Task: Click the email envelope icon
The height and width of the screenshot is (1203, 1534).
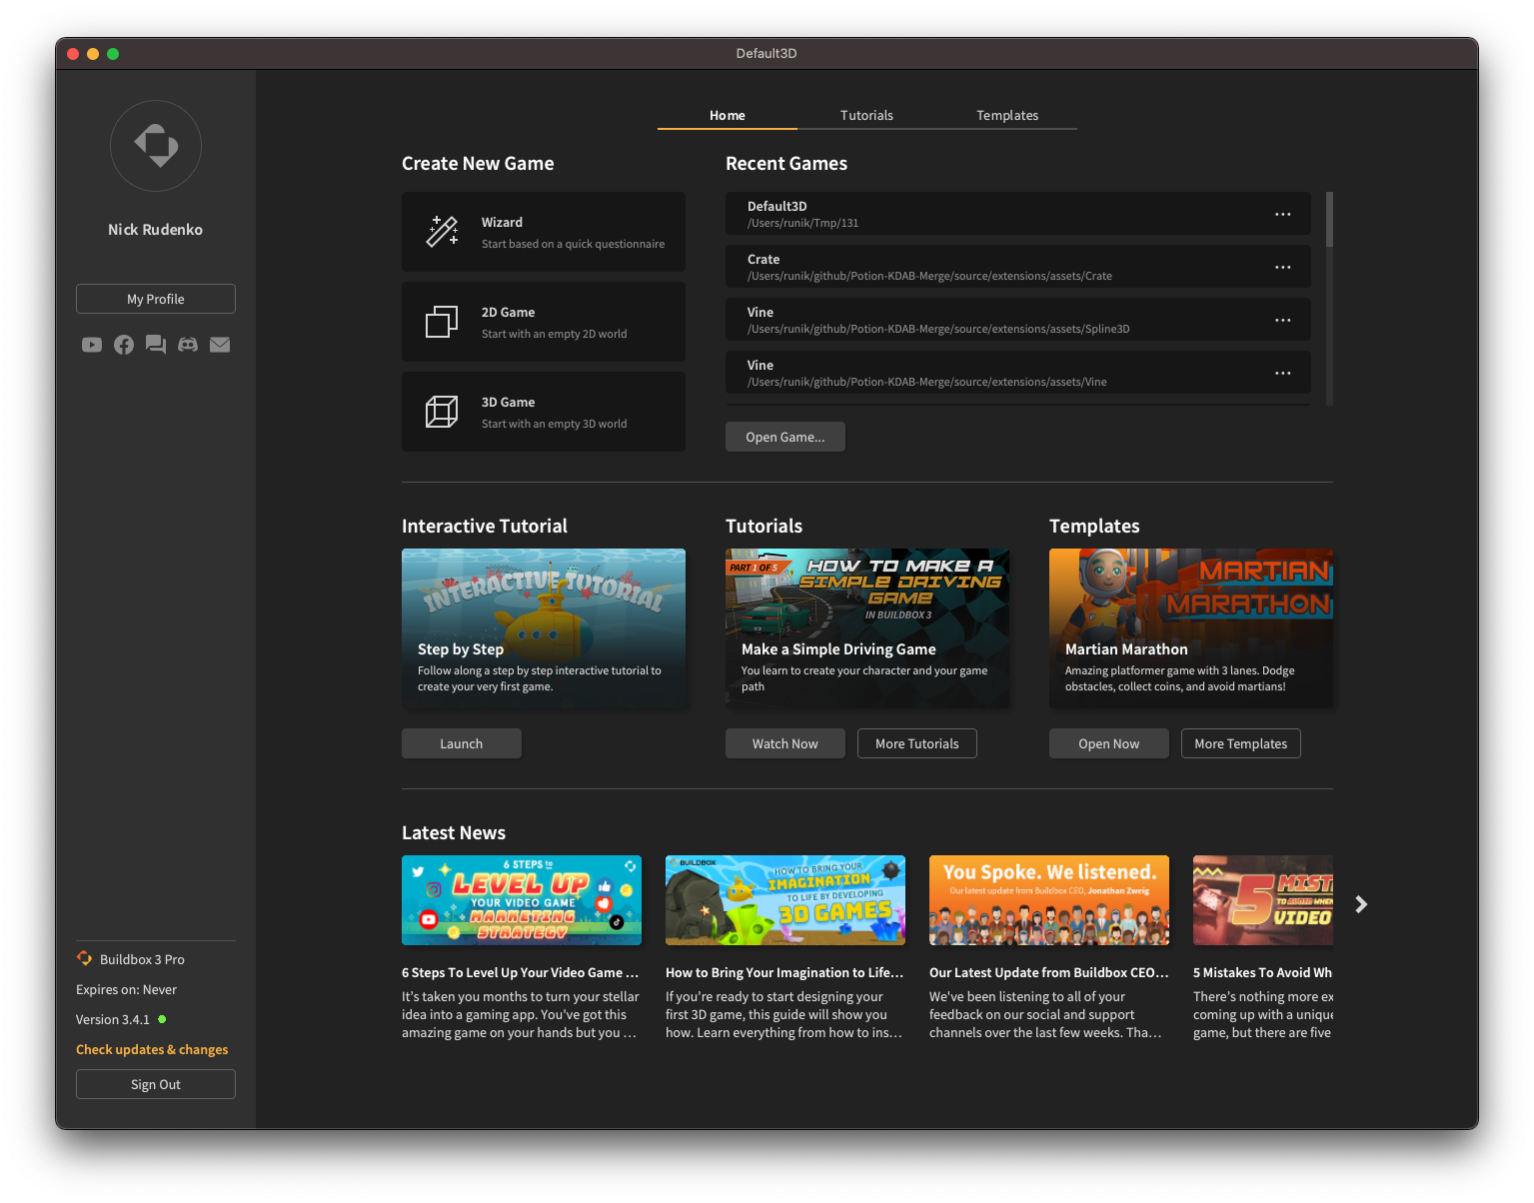Action: point(220,345)
